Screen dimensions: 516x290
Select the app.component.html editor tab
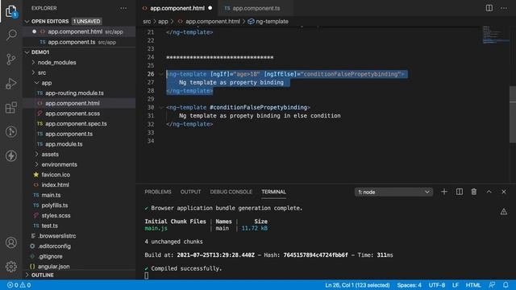pyautogui.click(x=177, y=8)
